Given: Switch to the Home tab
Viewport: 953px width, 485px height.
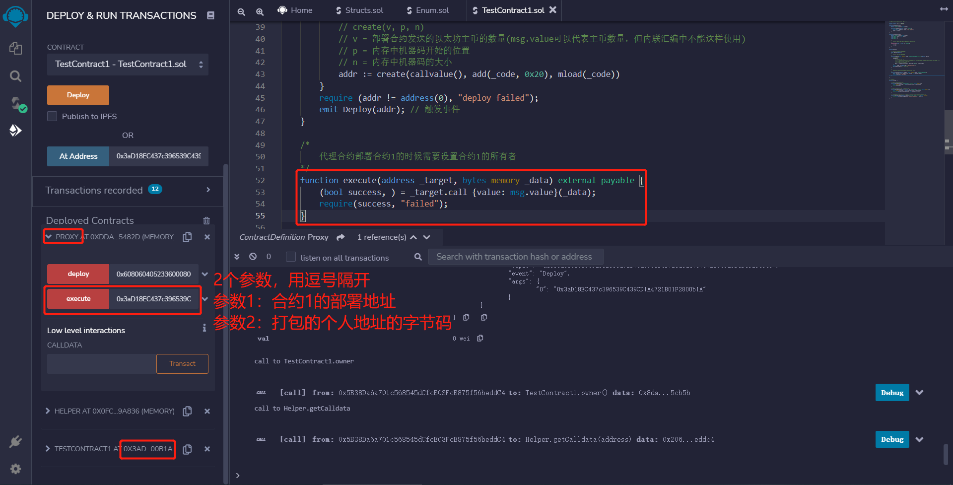Looking at the screenshot, I should [x=295, y=10].
